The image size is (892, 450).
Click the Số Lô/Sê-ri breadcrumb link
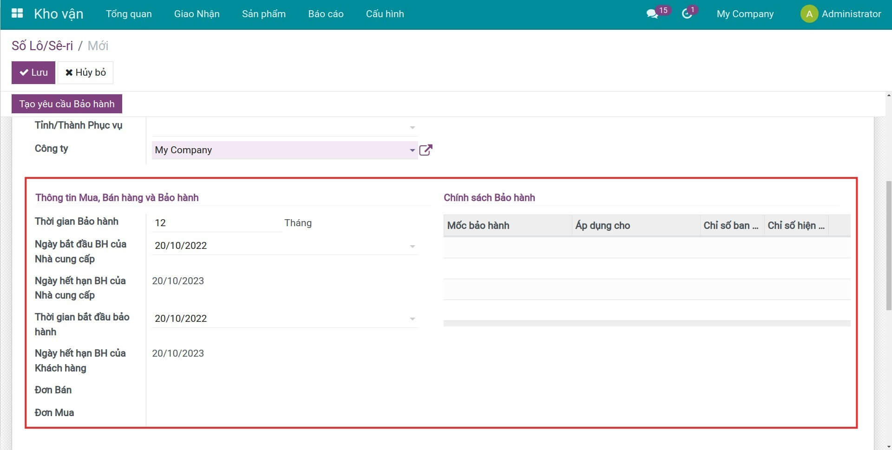(x=42, y=46)
